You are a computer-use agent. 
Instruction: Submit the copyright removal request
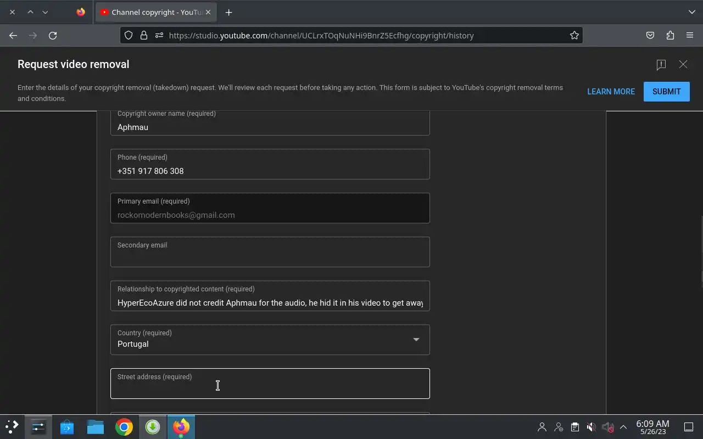[x=666, y=92]
